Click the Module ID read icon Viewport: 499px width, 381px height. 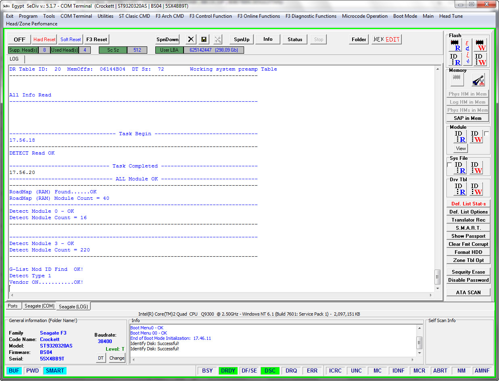460,136
